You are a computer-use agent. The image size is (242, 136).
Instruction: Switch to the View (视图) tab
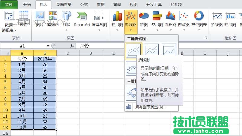133,5
